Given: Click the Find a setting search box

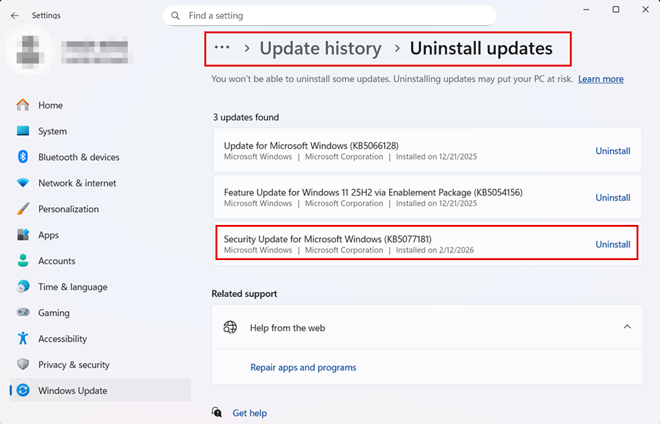Looking at the screenshot, I should 333,15.
